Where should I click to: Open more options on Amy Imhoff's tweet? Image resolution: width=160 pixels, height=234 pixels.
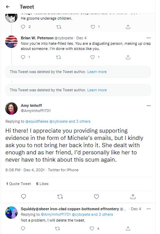click(x=149, y=106)
